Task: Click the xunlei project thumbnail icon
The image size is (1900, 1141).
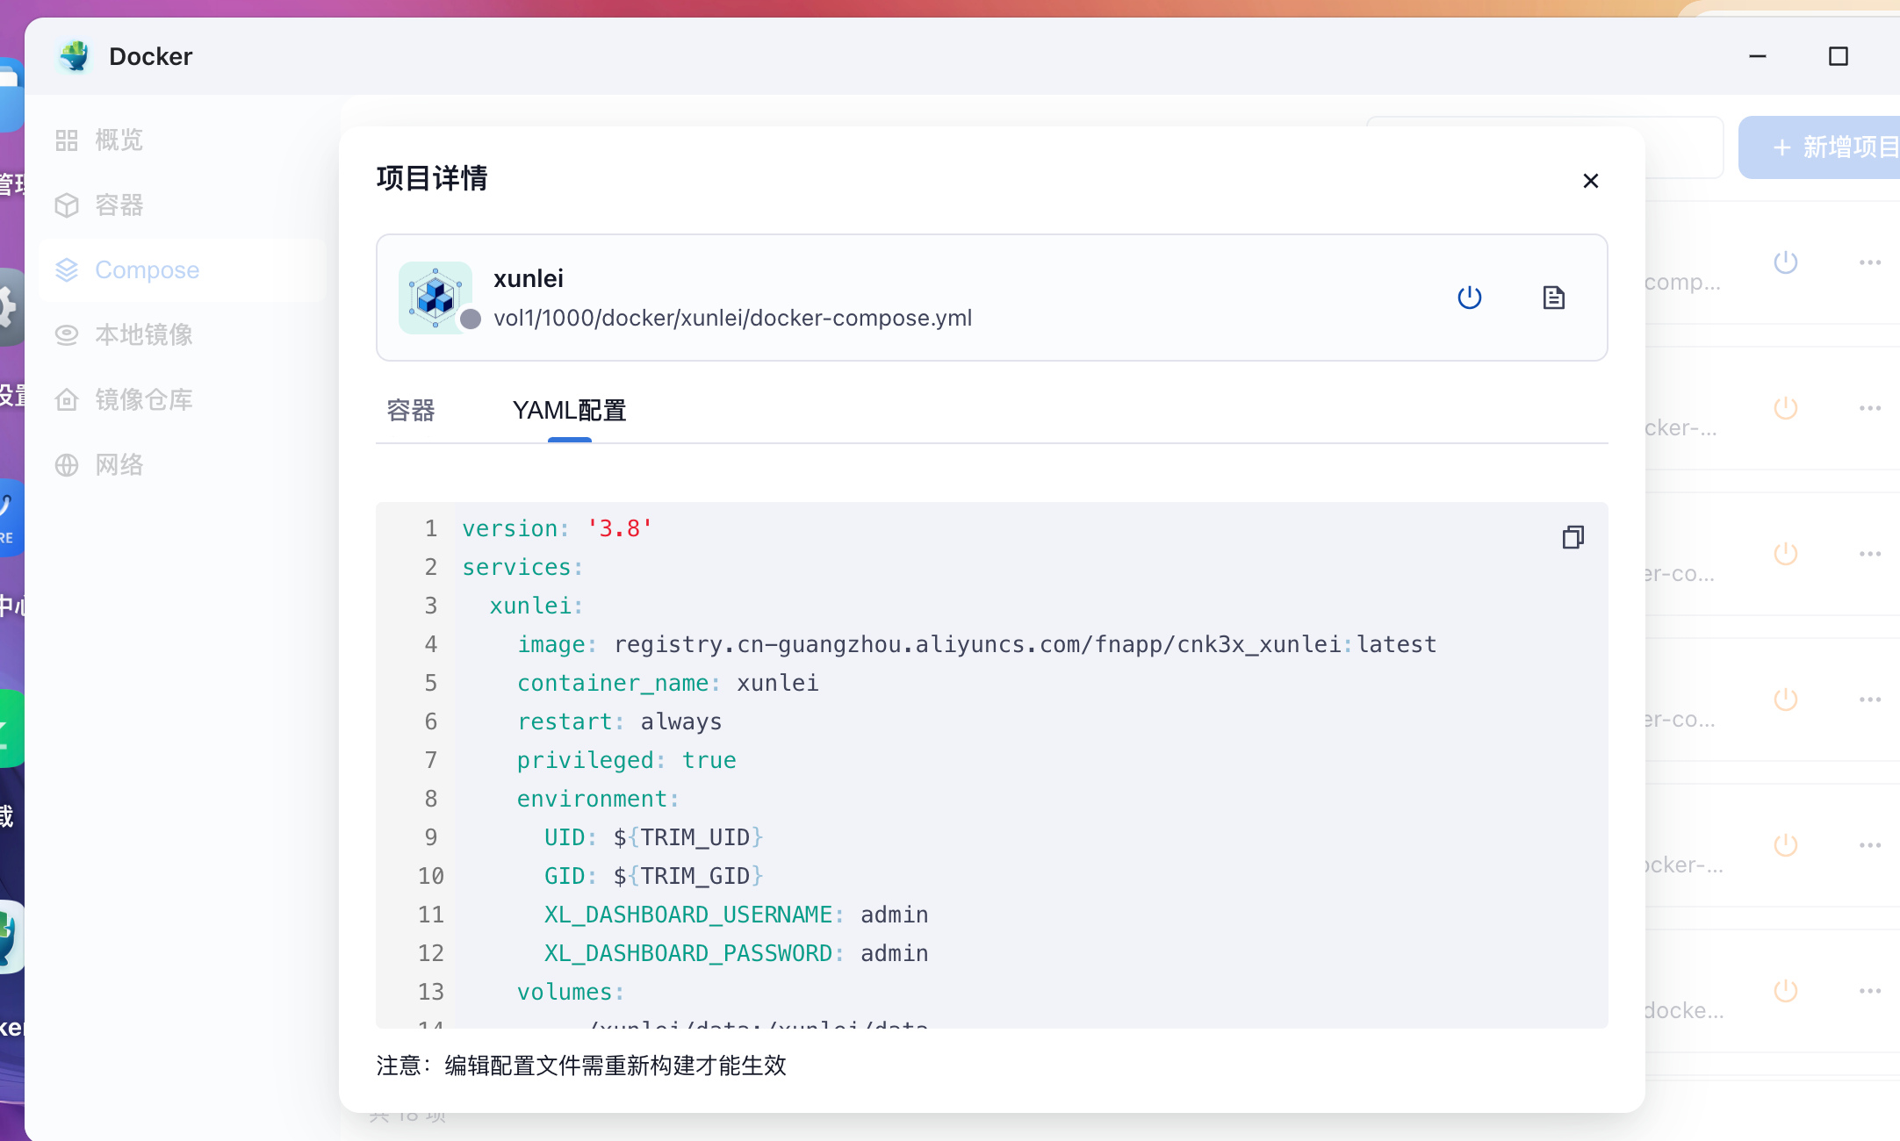Action: pos(435,298)
